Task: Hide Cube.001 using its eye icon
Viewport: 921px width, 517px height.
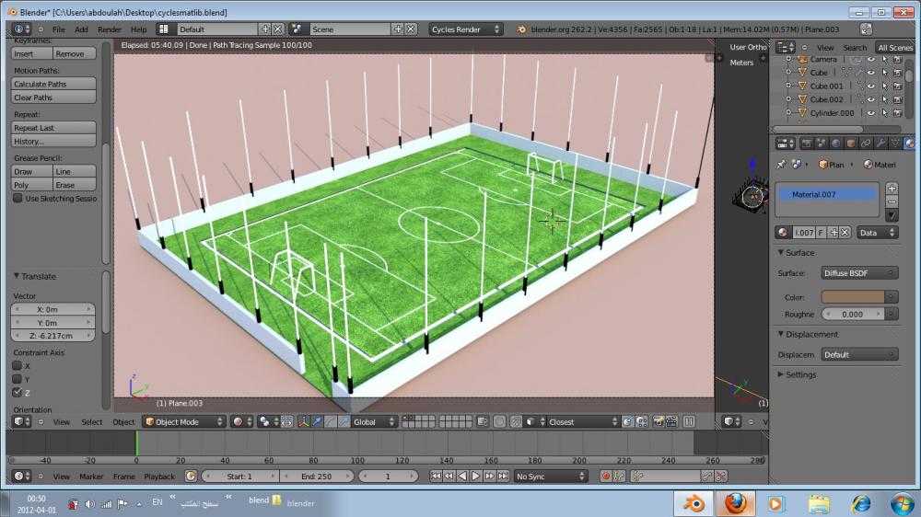Action: (x=871, y=86)
